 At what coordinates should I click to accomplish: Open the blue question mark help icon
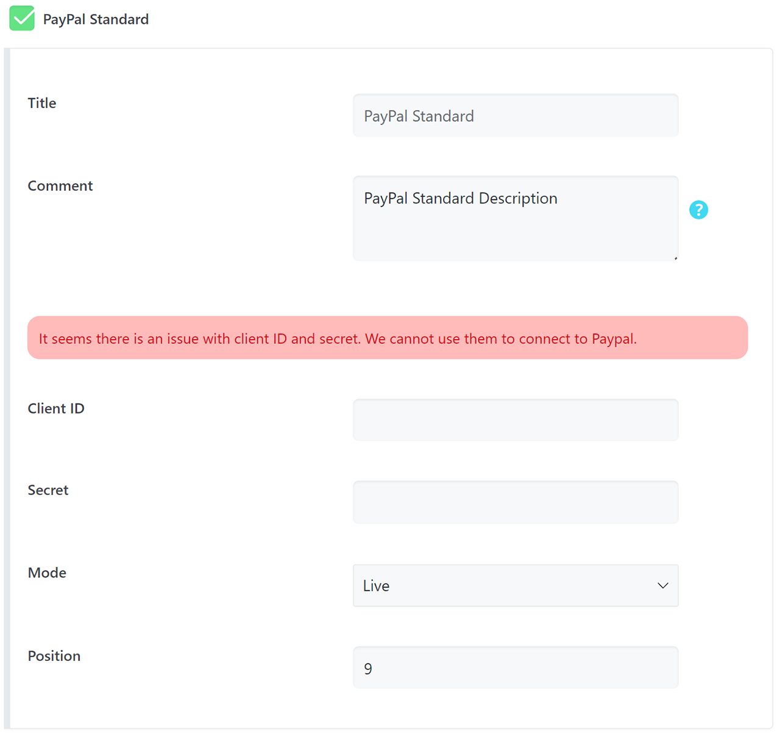click(x=698, y=210)
